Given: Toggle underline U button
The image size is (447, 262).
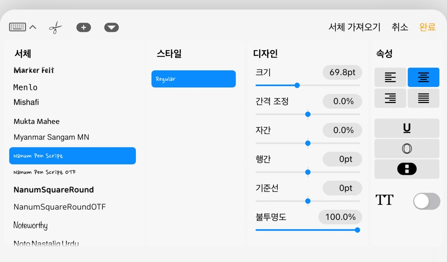Looking at the screenshot, I should [x=407, y=128].
